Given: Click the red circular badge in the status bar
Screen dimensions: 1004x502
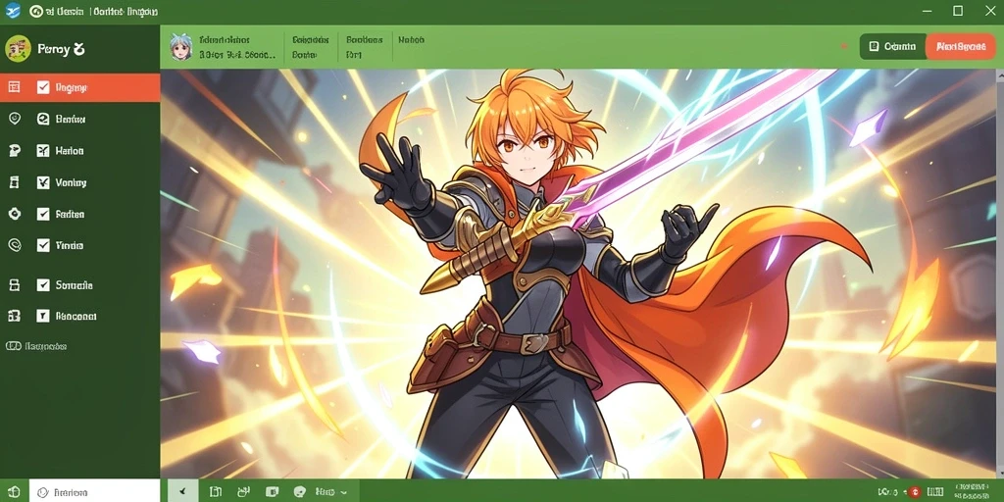Looking at the screenshot, I should 914,492.
